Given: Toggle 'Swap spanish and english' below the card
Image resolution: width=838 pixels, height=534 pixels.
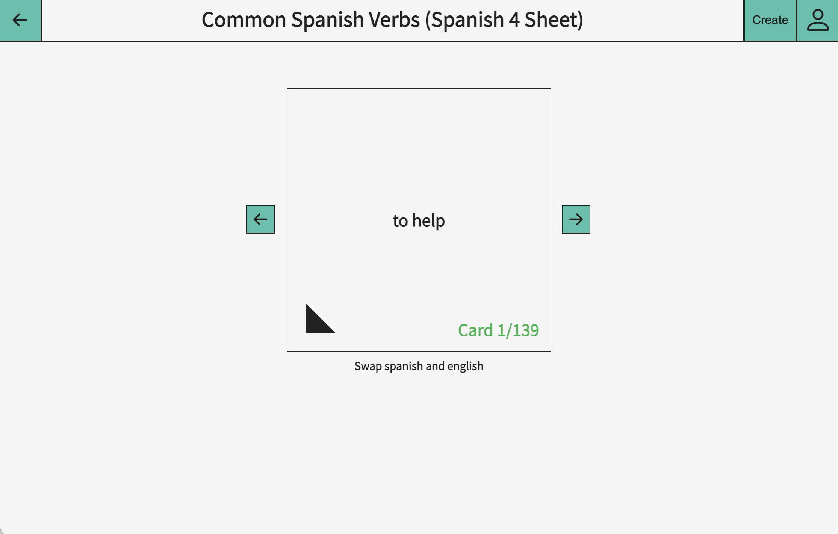Looking at the screenshot, I should (x=419, y=365).
